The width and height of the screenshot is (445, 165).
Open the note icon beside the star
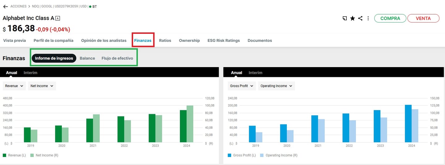345,18
